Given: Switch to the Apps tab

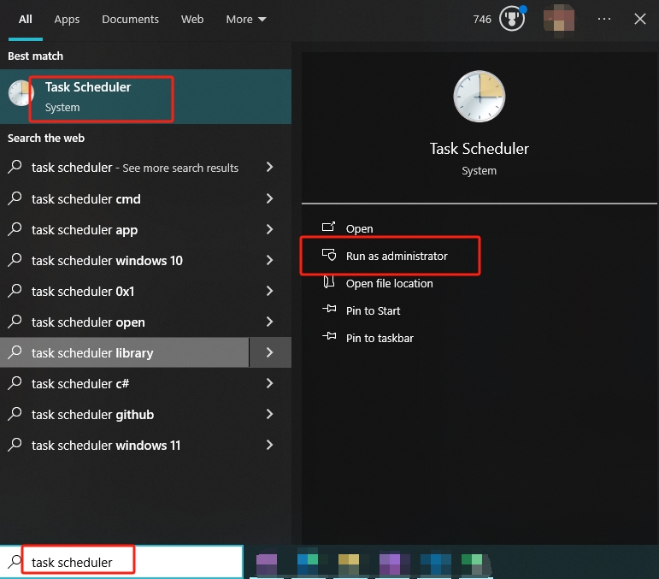Looking at the screenshot, I should (67, 20).
